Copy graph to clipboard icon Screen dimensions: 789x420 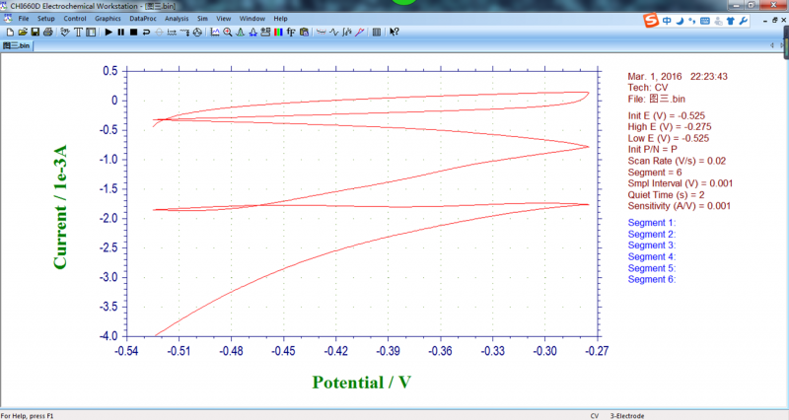point(304,32)
